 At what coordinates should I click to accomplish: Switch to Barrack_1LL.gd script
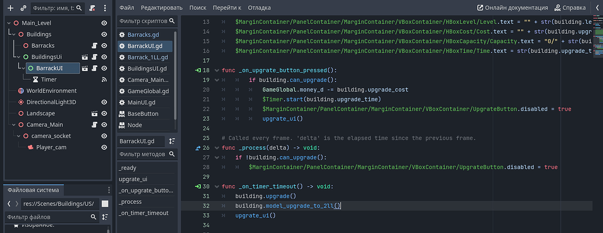click(148, 57)
